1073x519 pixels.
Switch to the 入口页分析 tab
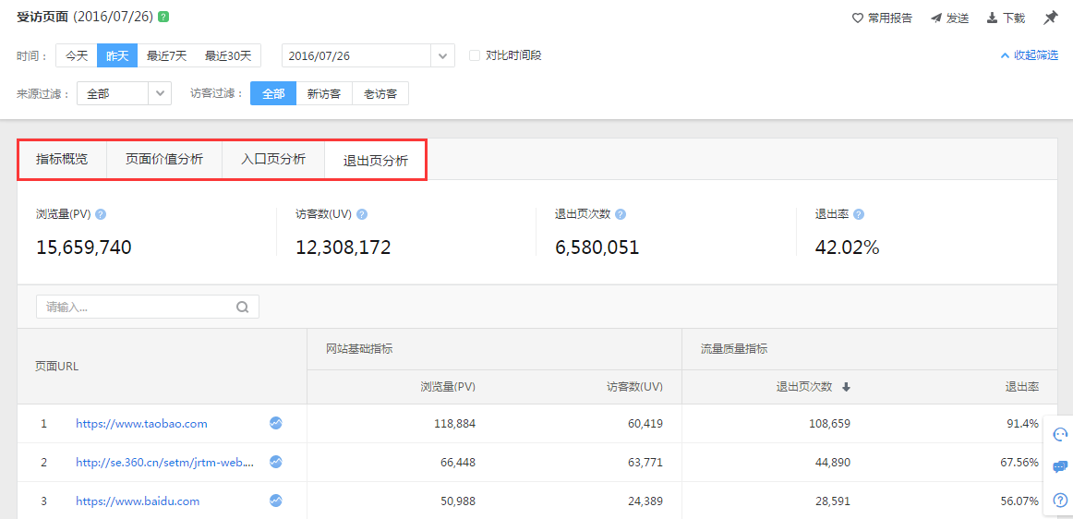pos(273,159)
